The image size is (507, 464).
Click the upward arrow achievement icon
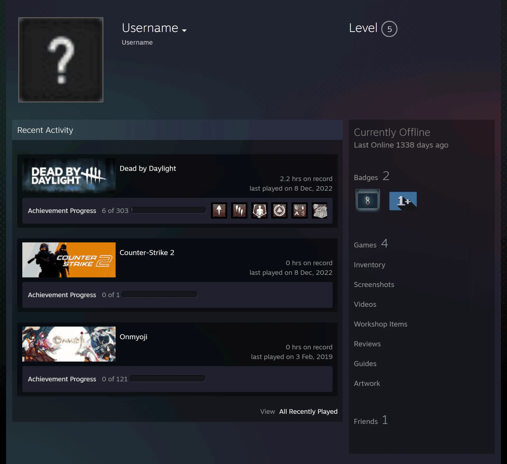pyautogui.click(x=219, y=210)
